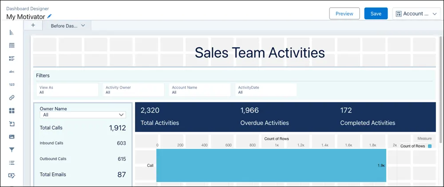Click the Count of Rows axis title
Screen dimensions: 444x187
pos(276,139)
